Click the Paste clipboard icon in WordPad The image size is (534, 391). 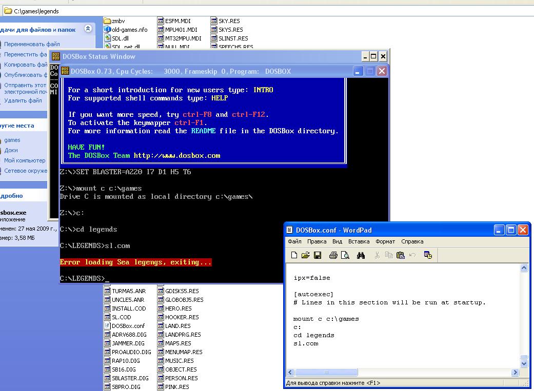click(401, 255)
